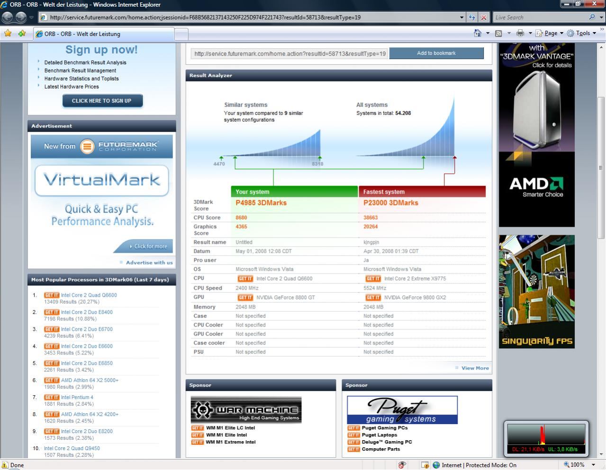Click the CLICK HERE TO SIGN UP button
Screen dimensions: 606x470
pos(102,101)
